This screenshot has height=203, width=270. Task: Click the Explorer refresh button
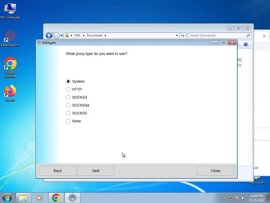coord(183,36)
